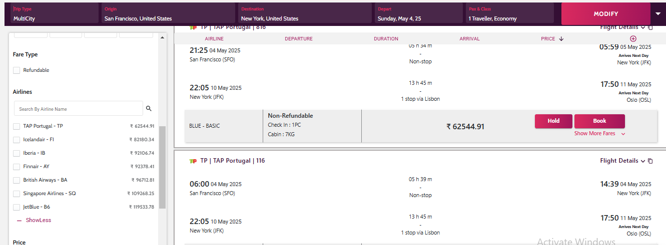This screenshot has width=666, height=245.
Task: Sort results by Duration column
Action: [386, 38]
